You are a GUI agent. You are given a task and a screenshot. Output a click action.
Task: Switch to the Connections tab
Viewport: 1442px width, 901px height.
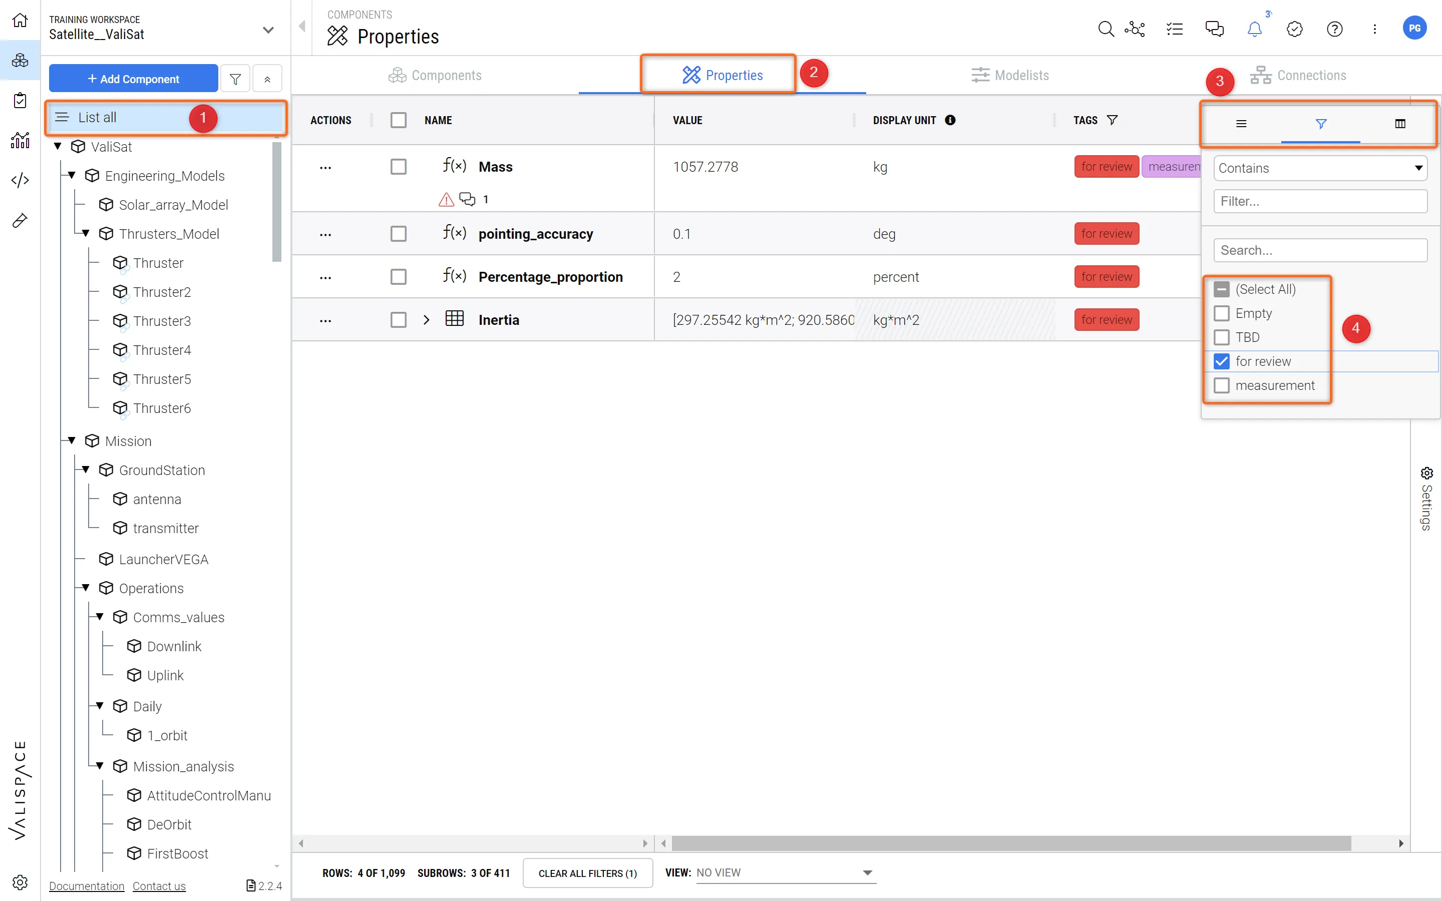point(1298,75)
